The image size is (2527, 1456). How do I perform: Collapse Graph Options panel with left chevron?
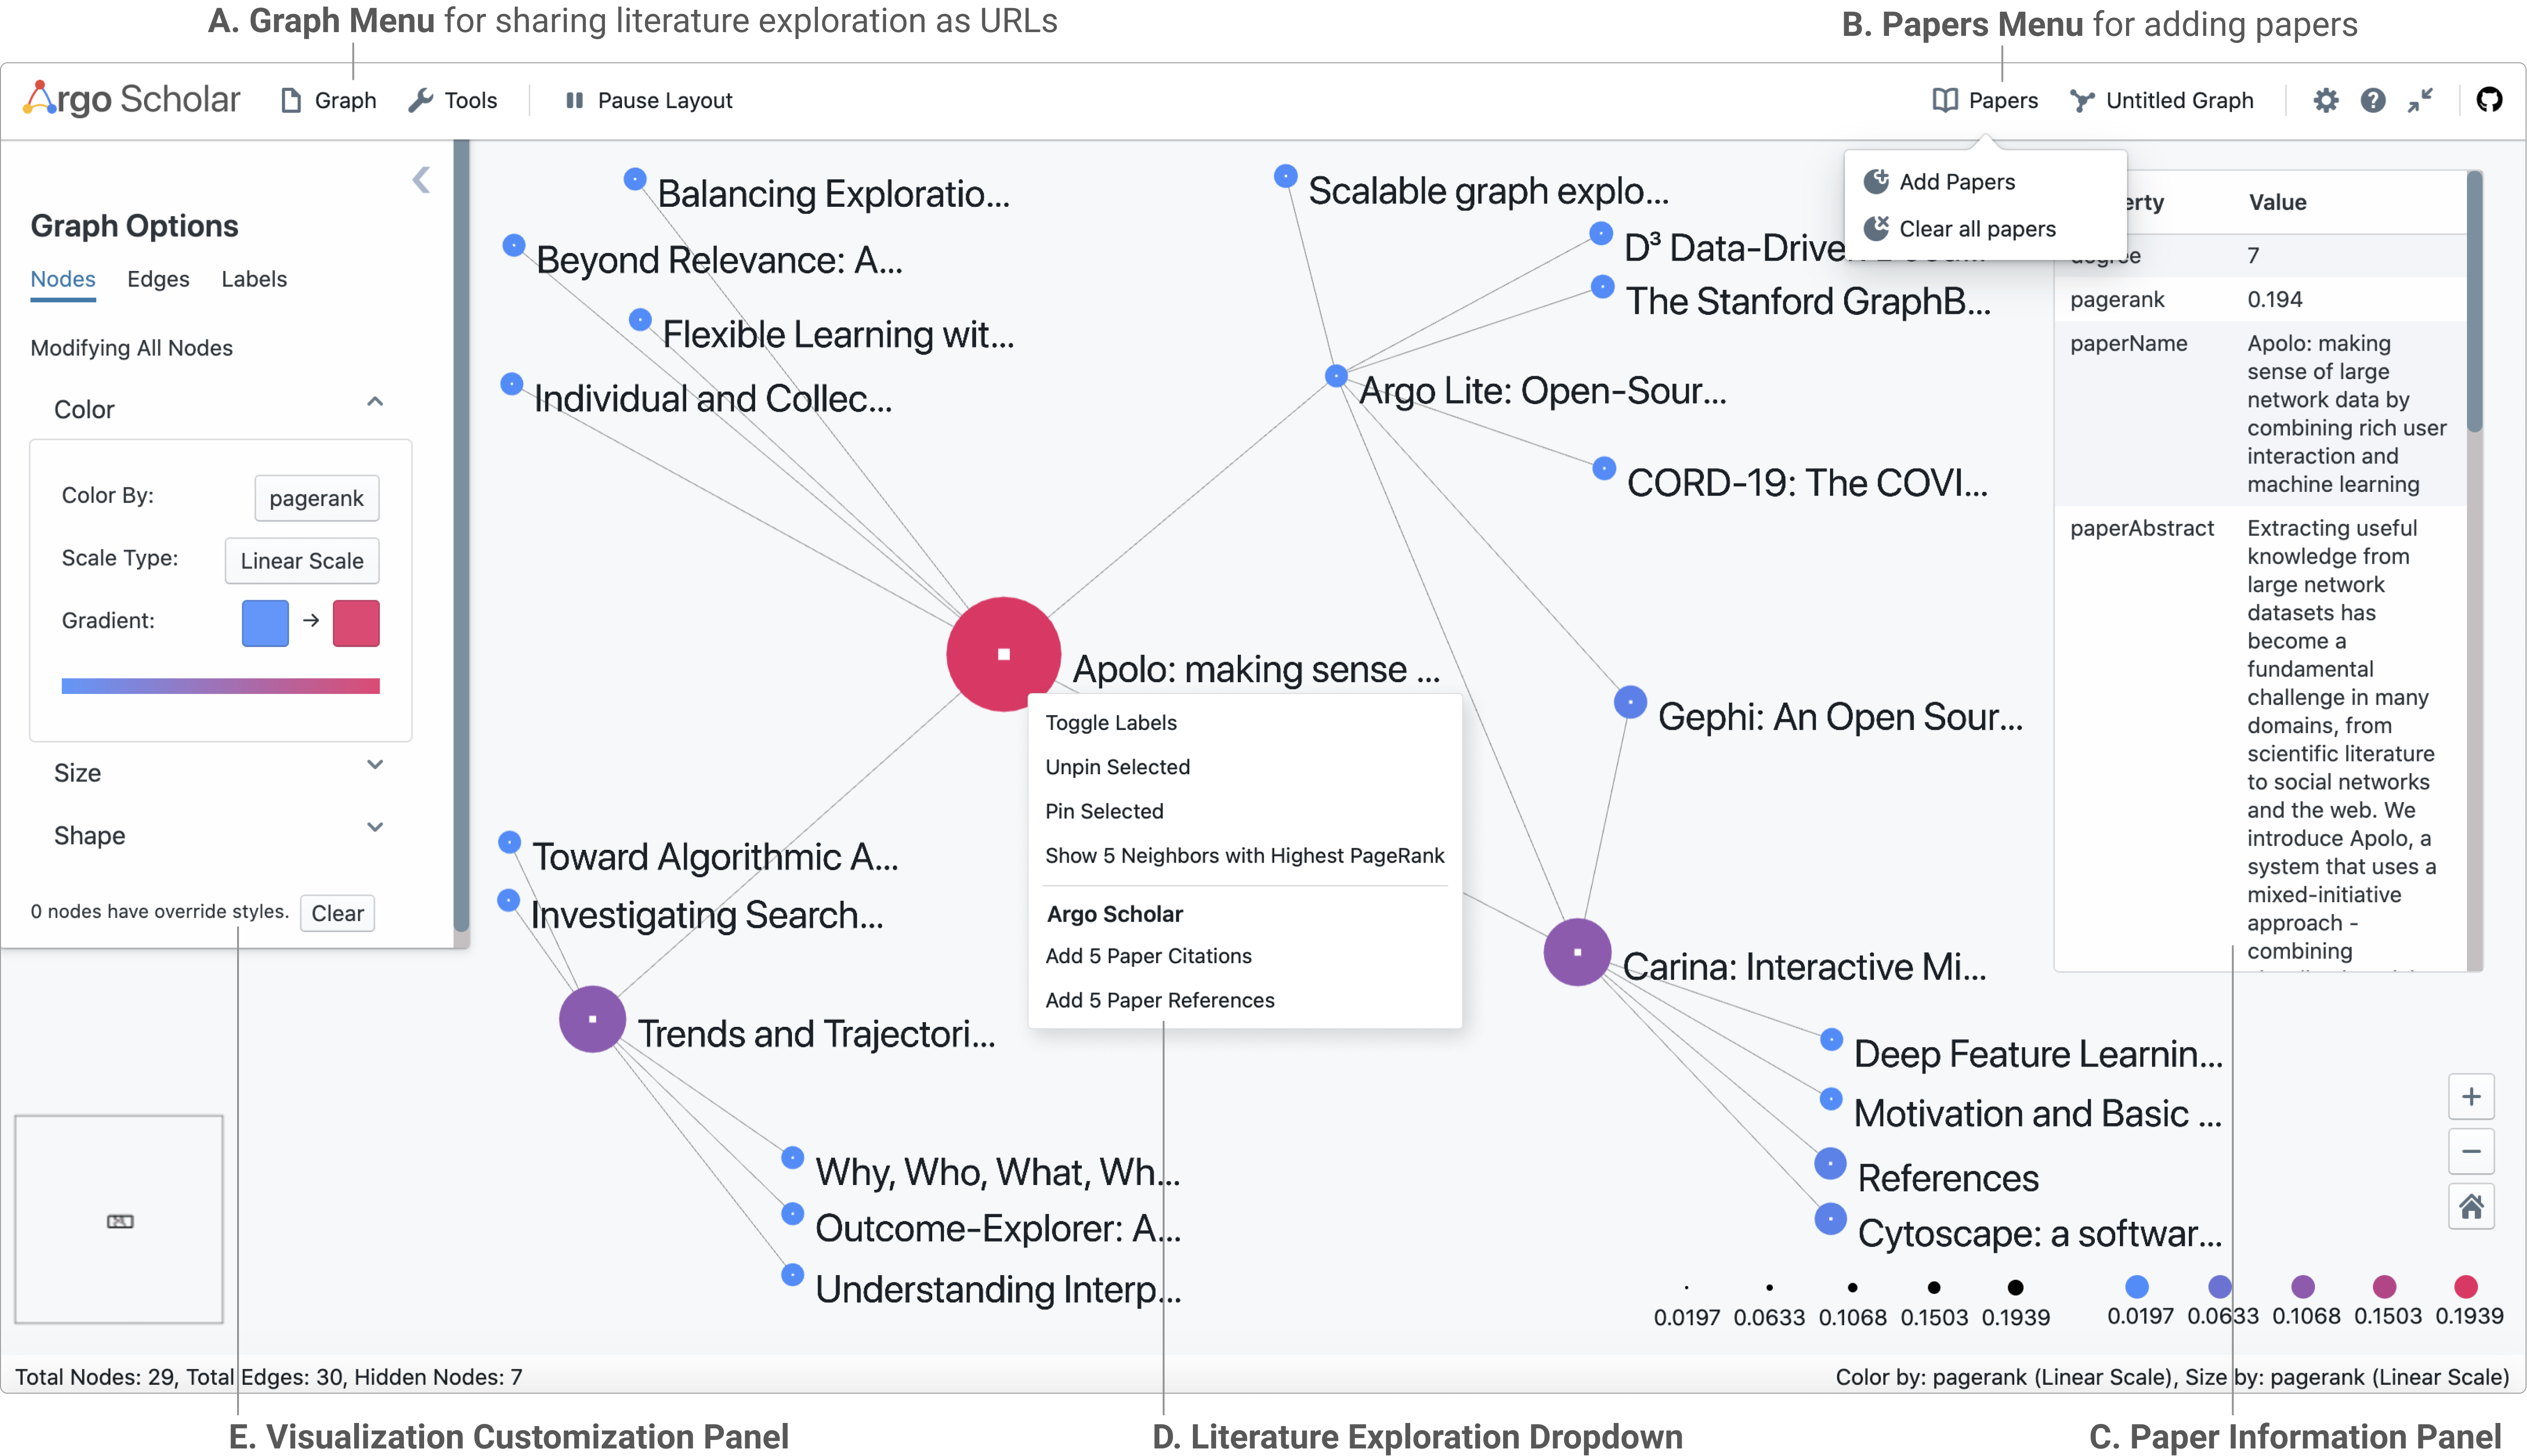click(421, 180)
